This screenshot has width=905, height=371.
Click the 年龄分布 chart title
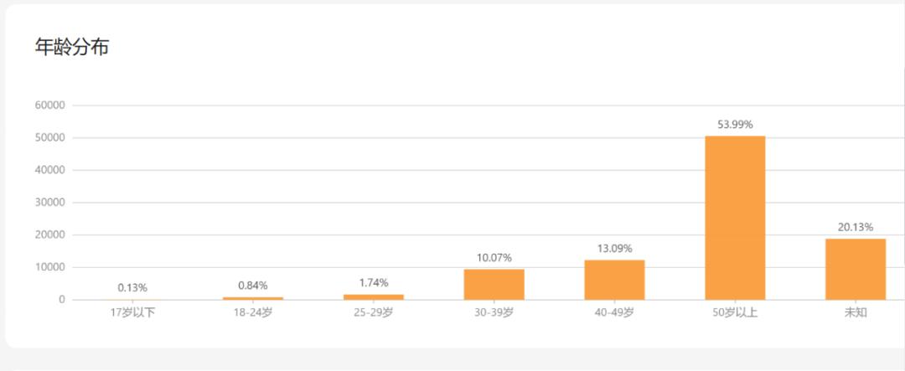(x=72, y=48)
